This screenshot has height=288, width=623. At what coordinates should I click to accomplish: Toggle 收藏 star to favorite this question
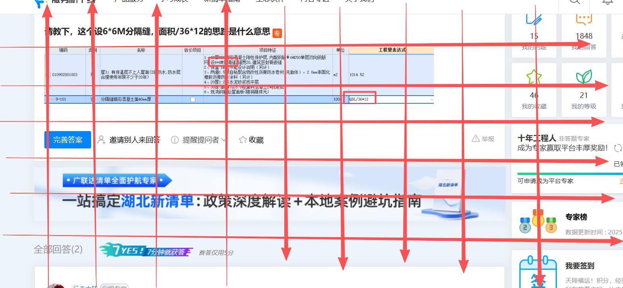(242, 140)
